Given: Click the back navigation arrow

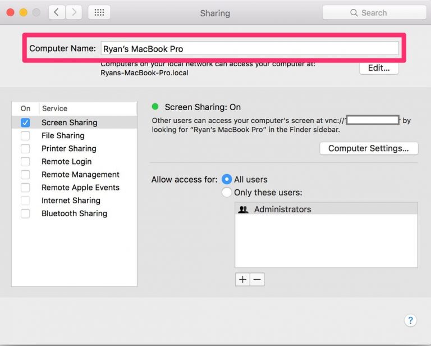Looking at the screenshot, I should click(57, 12).
